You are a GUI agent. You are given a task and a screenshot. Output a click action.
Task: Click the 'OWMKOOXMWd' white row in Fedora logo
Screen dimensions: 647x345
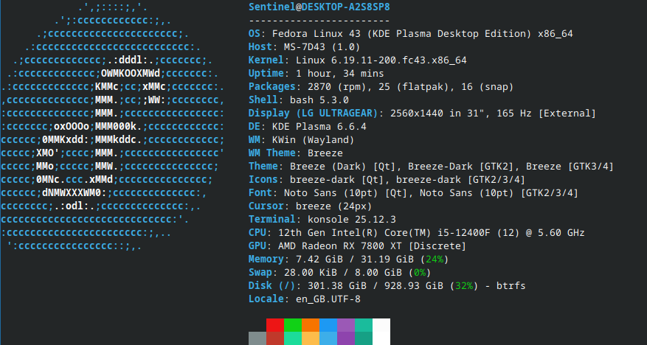(131, 74)
